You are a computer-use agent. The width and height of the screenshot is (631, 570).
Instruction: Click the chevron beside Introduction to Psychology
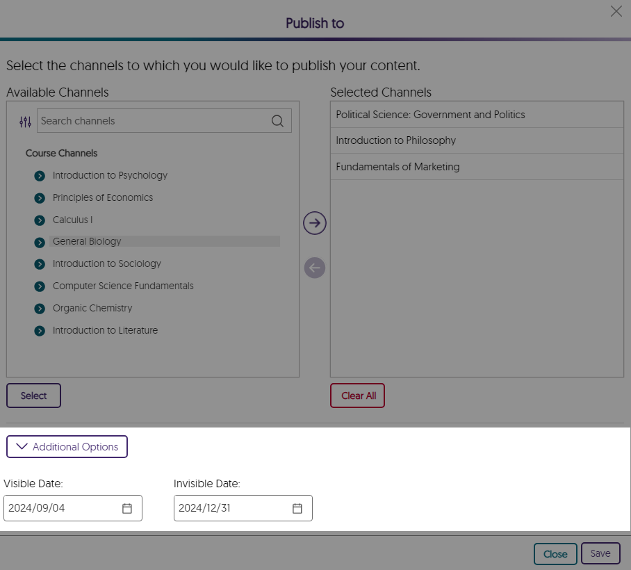(x=40, y=175)
